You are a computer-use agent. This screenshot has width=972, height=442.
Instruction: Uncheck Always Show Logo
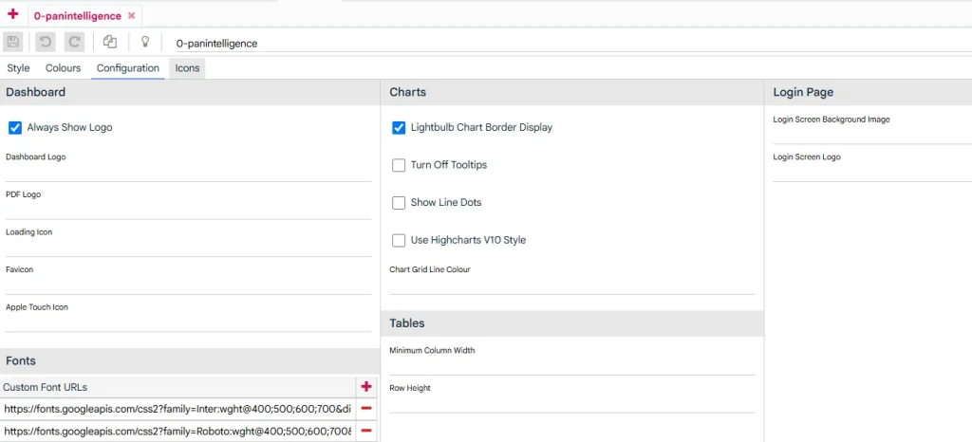(15, 128)
